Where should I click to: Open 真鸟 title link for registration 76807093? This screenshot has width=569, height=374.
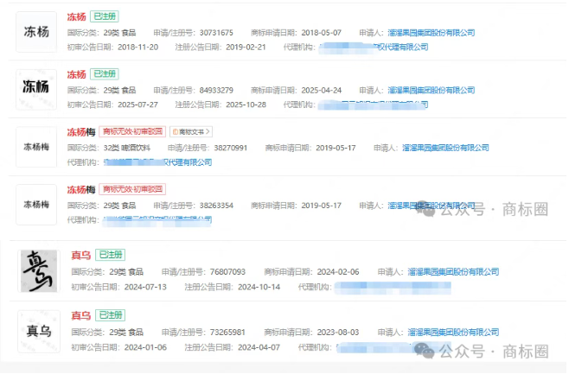80,256
